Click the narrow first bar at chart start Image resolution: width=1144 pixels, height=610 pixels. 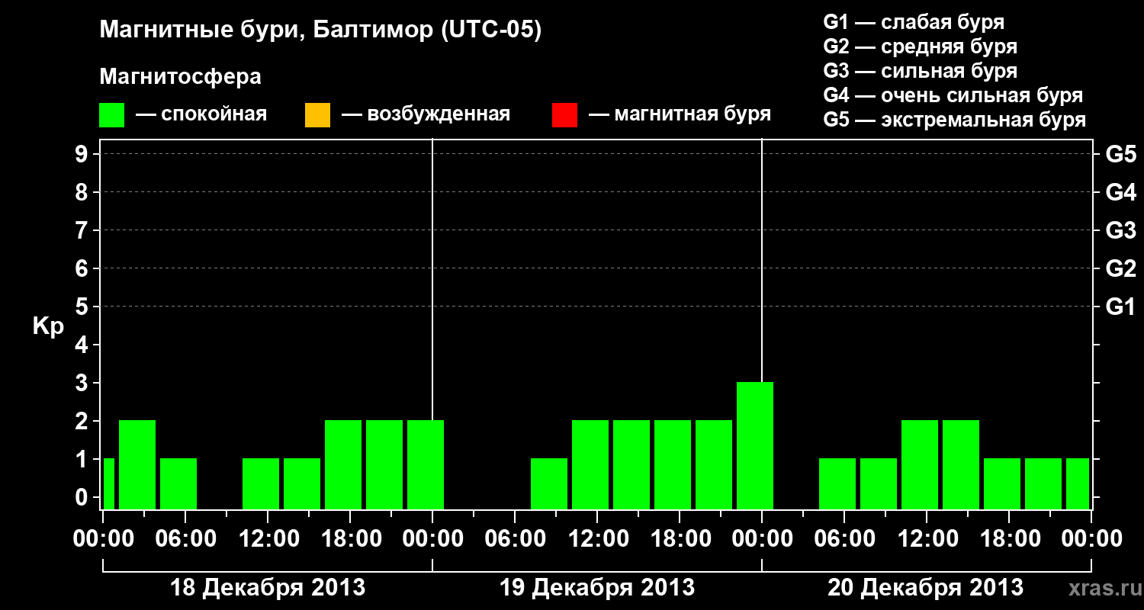pyautogui.click(x=108, y=483)
